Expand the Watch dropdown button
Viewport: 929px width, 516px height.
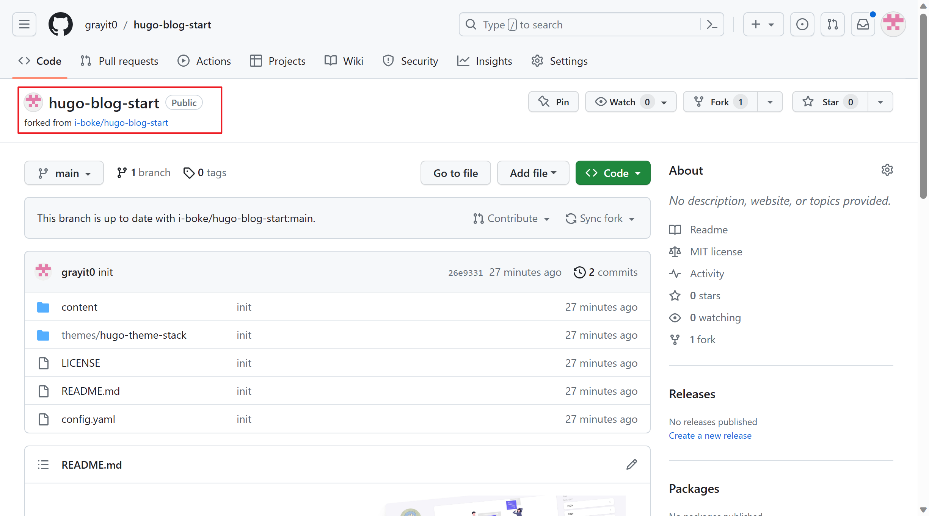666,102
